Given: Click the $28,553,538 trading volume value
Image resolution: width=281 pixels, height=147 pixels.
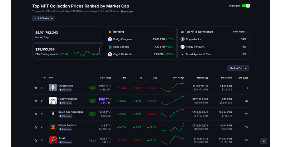Looking at the screenshot, I should 45,49.
